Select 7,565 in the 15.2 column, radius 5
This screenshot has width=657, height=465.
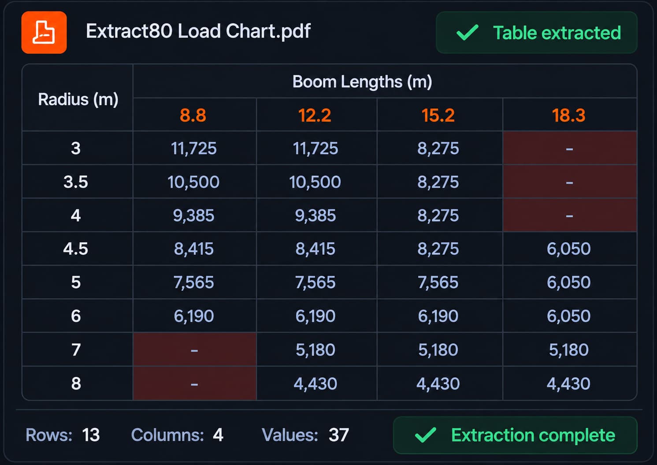coord(438,283)
